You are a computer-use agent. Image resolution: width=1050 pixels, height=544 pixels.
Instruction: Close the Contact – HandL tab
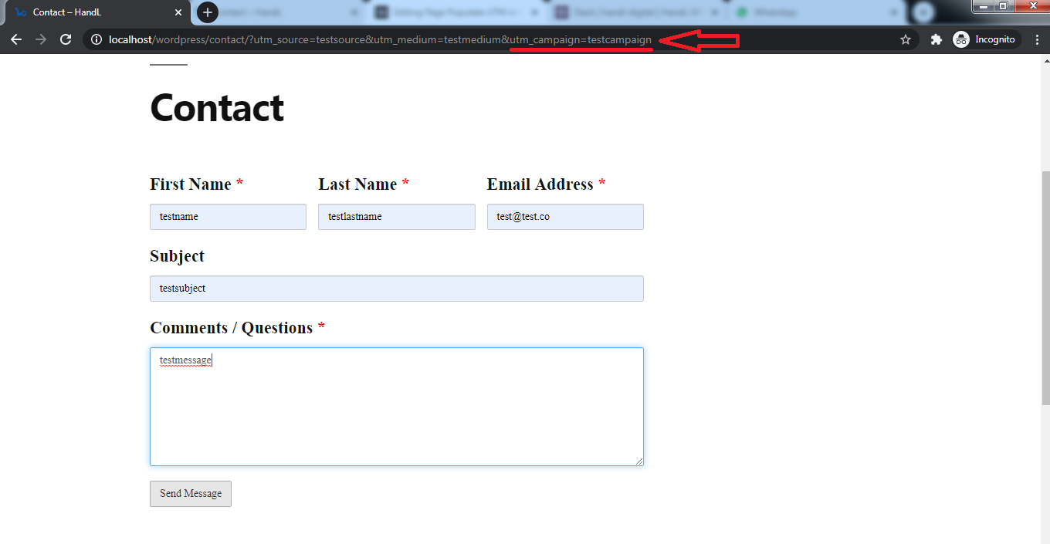[x=178, y=12]
